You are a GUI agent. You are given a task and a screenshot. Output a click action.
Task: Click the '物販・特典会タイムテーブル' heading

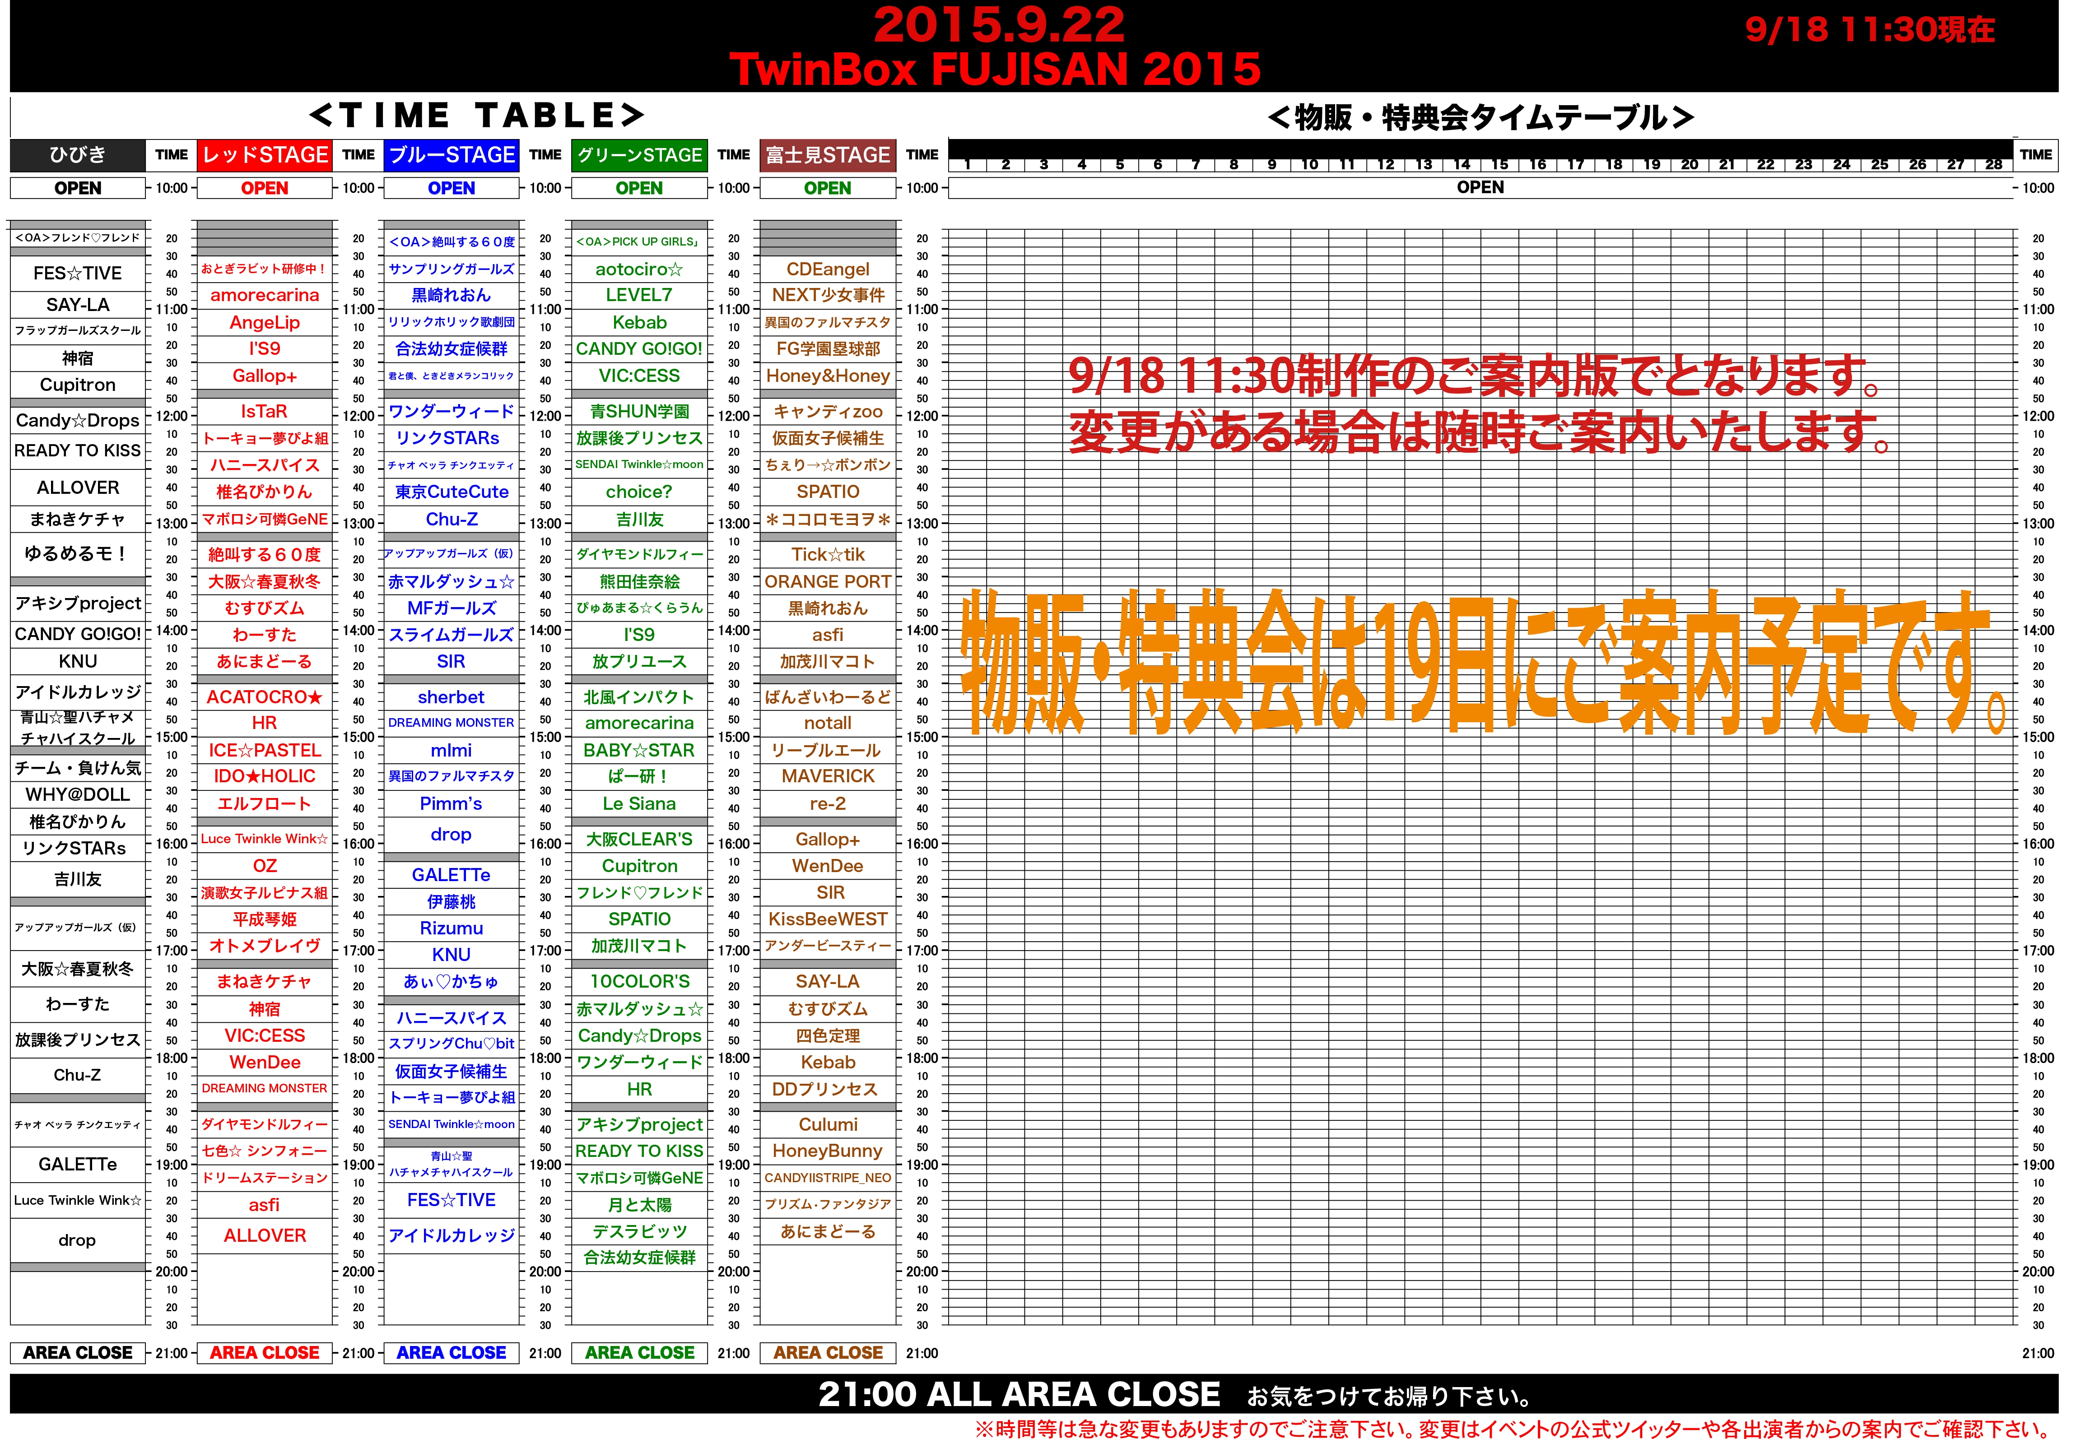click(1481, 117)
